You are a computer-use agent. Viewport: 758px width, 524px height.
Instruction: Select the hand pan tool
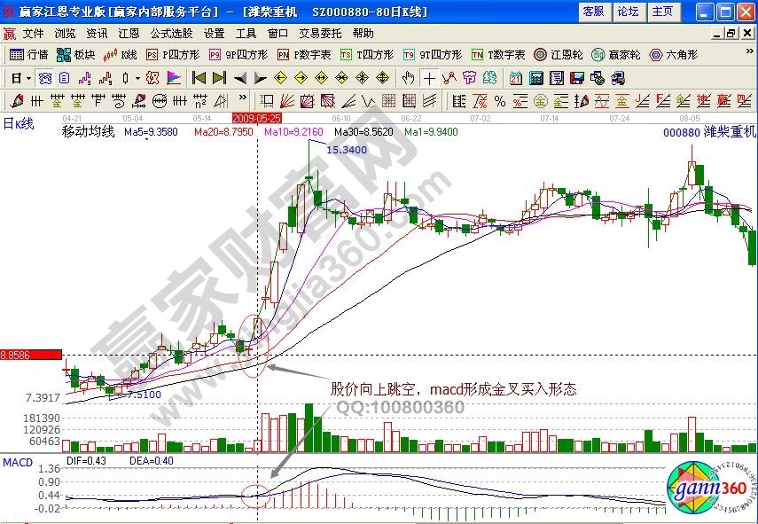pos(409,77)
